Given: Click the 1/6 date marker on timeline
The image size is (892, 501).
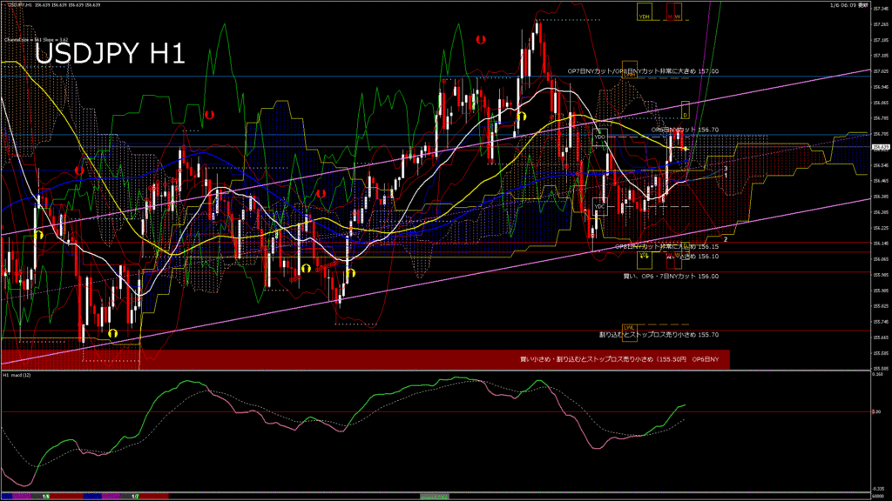Looking at the screenshot, I should [46, 496].
